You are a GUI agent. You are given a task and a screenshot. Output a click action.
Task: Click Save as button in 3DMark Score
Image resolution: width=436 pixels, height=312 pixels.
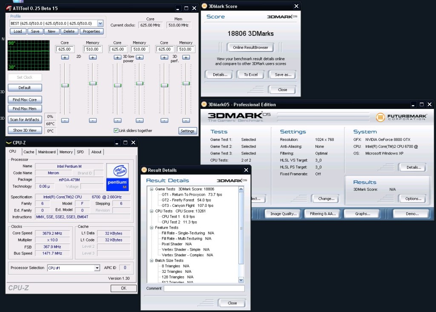click(x=283, y=74)
